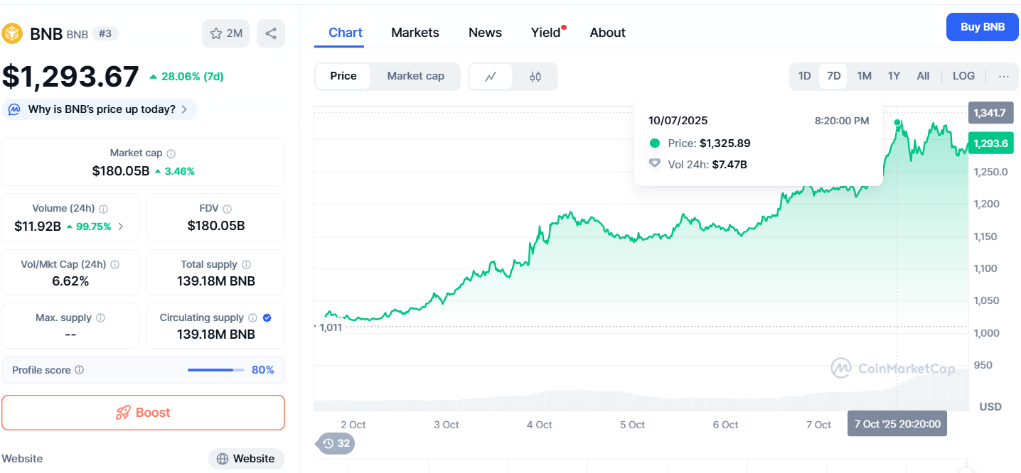Click the '4 Oct' date axis label
Screen dimensions: 1021x473
[539, 425]
